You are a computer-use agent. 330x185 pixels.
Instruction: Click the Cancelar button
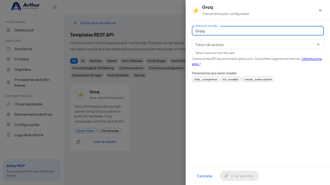[205, 176]
